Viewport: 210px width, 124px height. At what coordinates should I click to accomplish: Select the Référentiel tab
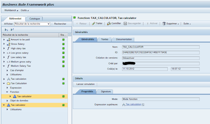[15, 19]
